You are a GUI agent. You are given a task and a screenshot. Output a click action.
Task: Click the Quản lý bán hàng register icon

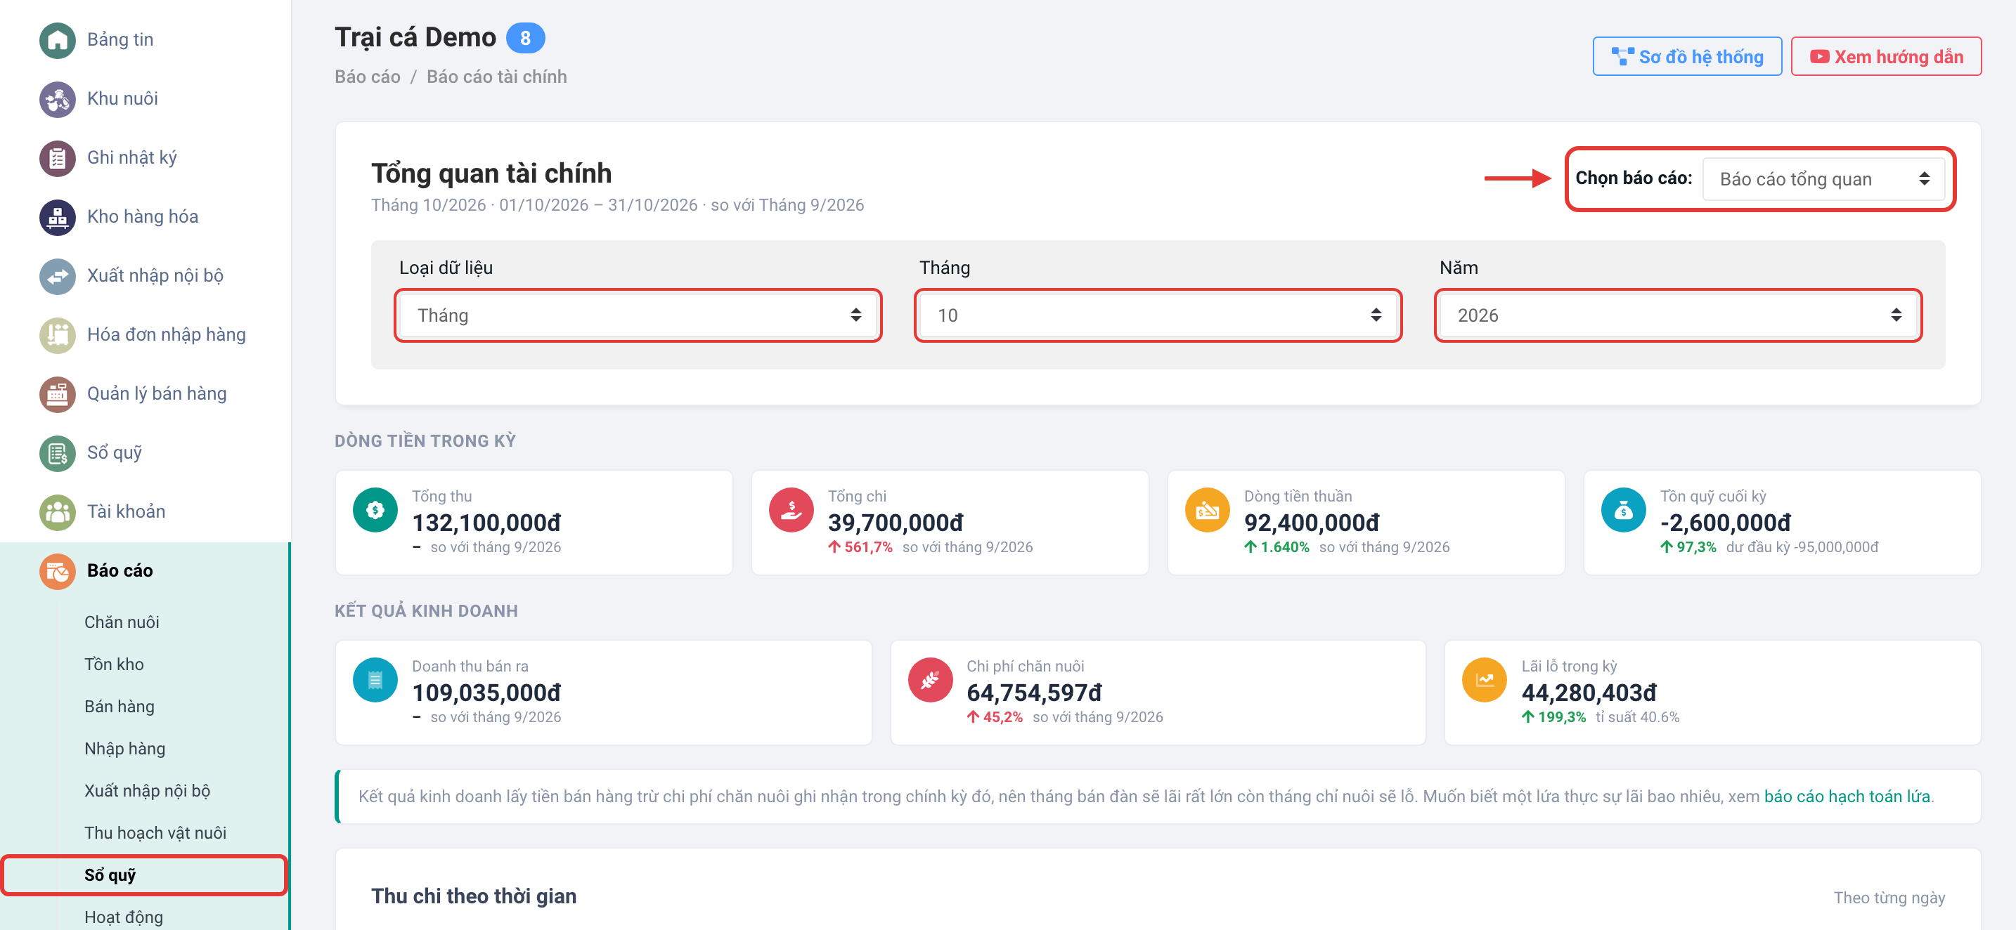pos(57,394)
